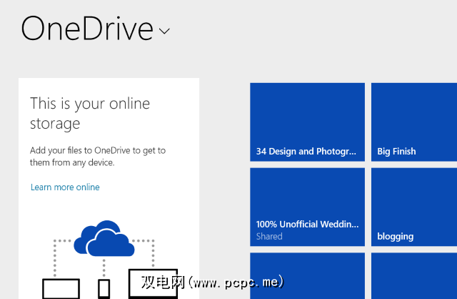Expand the OneDrive title dropdown chevron

(164, 31)
